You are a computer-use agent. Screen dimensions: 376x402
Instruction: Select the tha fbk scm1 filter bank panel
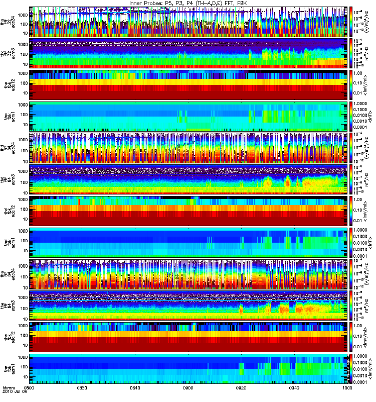[x=188, y=117]
